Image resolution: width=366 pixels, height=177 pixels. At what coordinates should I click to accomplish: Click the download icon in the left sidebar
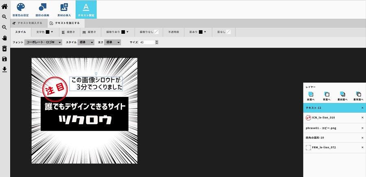(4, 69)
